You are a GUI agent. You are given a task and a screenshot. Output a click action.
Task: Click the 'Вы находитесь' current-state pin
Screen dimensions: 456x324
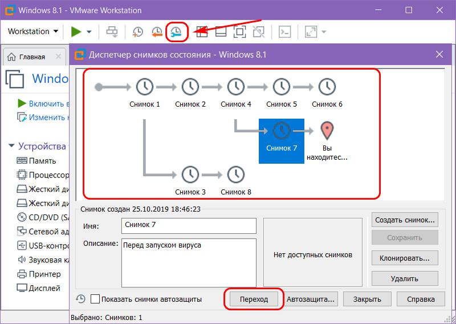pyautogui.click(x=327, y=141)
